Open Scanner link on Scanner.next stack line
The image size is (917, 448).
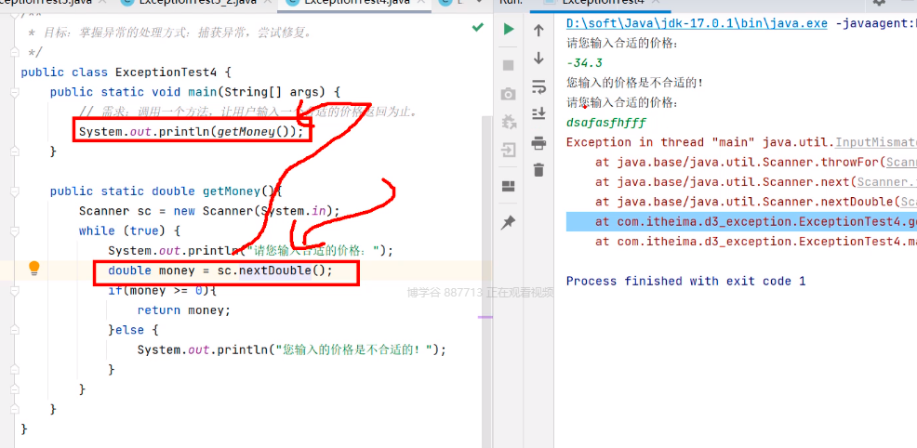(x=887, y=181)
